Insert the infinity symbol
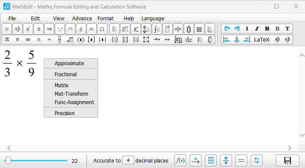Screen dimensions: 305x168 pyautogui.click(x=28, y=40)
